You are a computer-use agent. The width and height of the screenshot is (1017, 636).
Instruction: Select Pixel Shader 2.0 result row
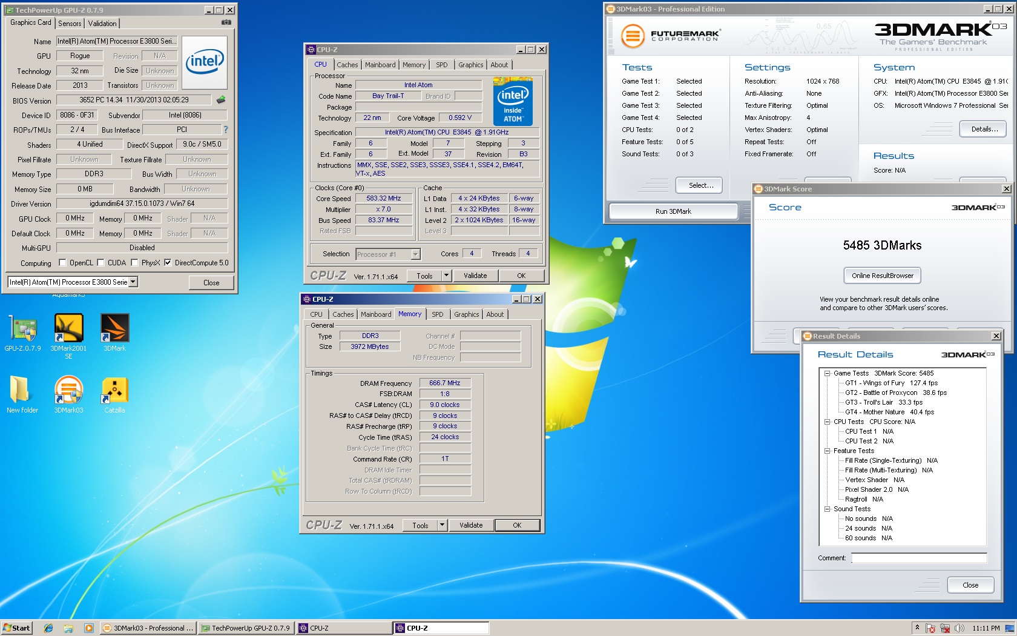877,489
